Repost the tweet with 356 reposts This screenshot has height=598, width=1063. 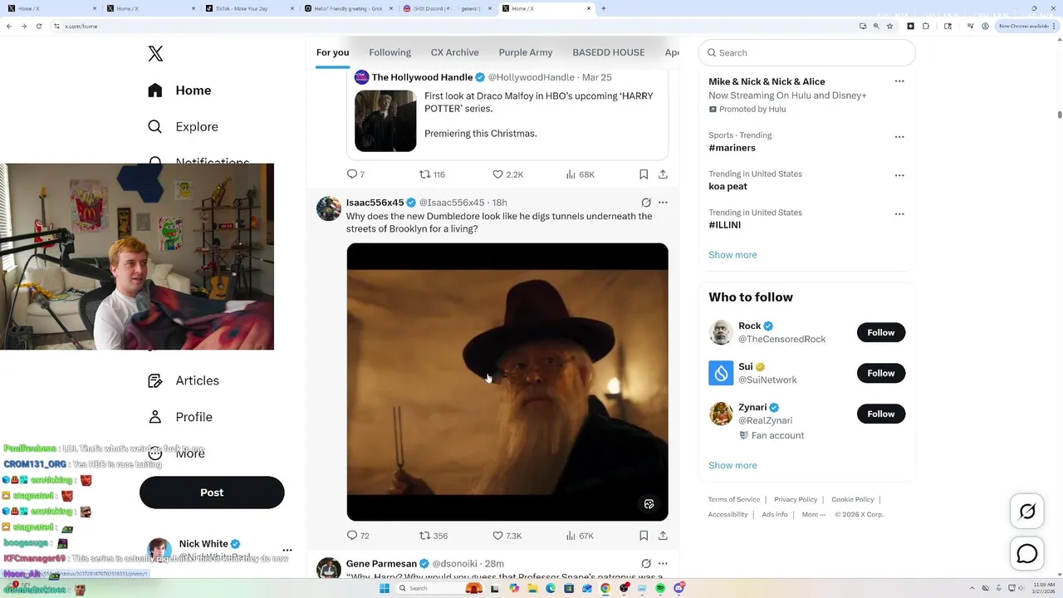[434, 536]
